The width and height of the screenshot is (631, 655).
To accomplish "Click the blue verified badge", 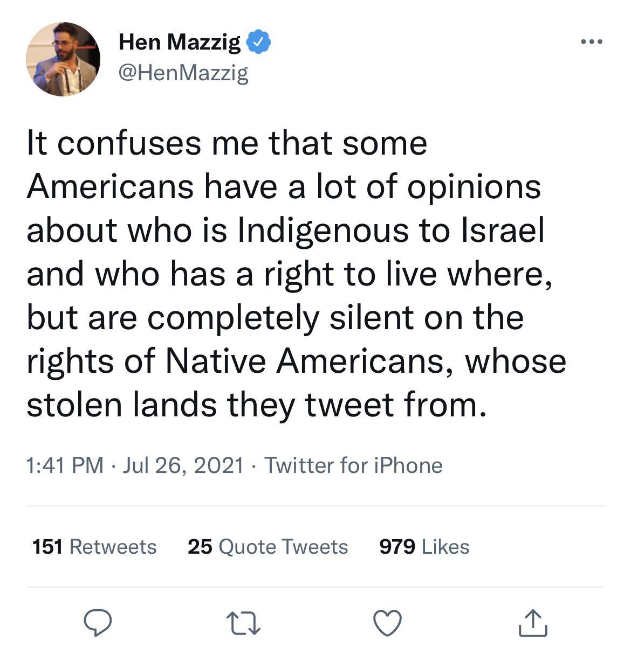I will [x=259, y=42].
